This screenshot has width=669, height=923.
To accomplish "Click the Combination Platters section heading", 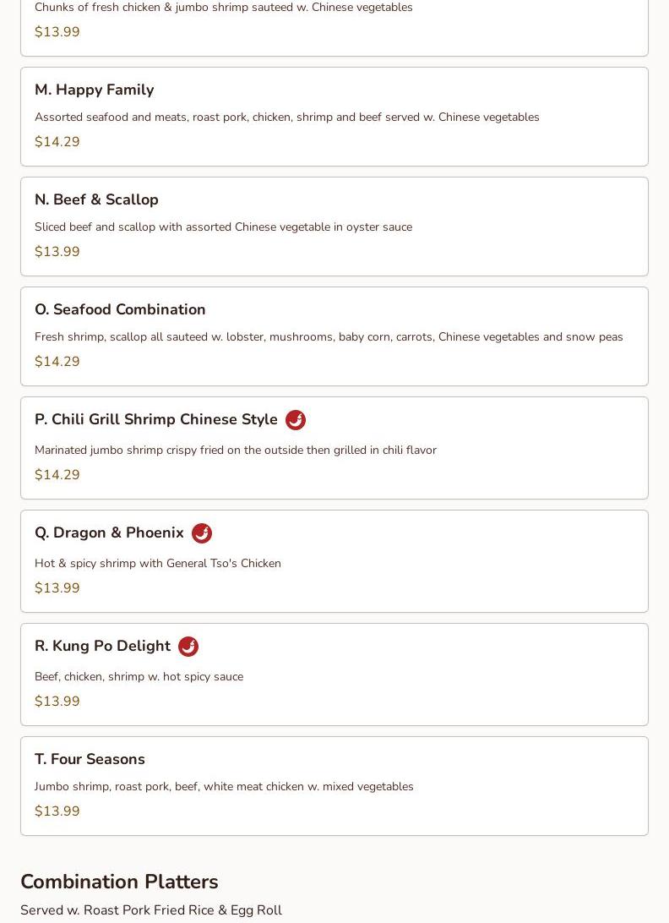I will 119,882.
